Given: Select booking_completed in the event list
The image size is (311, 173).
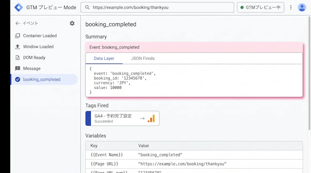Looking at the screenshot, I should [x=44, y=80].
